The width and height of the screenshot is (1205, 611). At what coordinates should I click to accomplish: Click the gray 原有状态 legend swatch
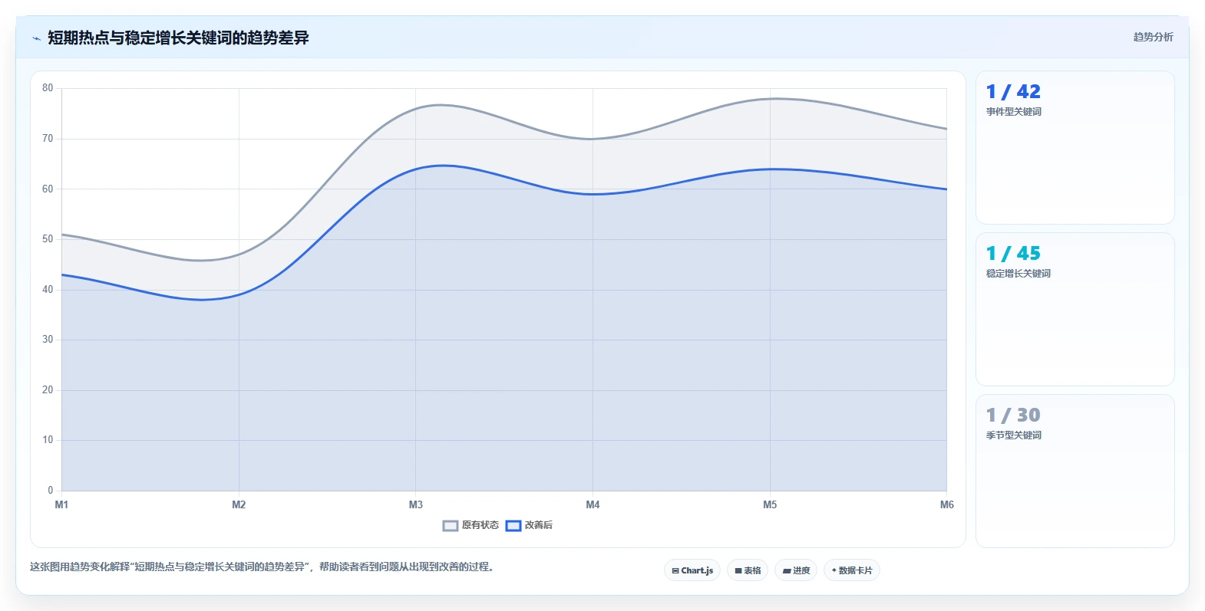click(451, 525)
